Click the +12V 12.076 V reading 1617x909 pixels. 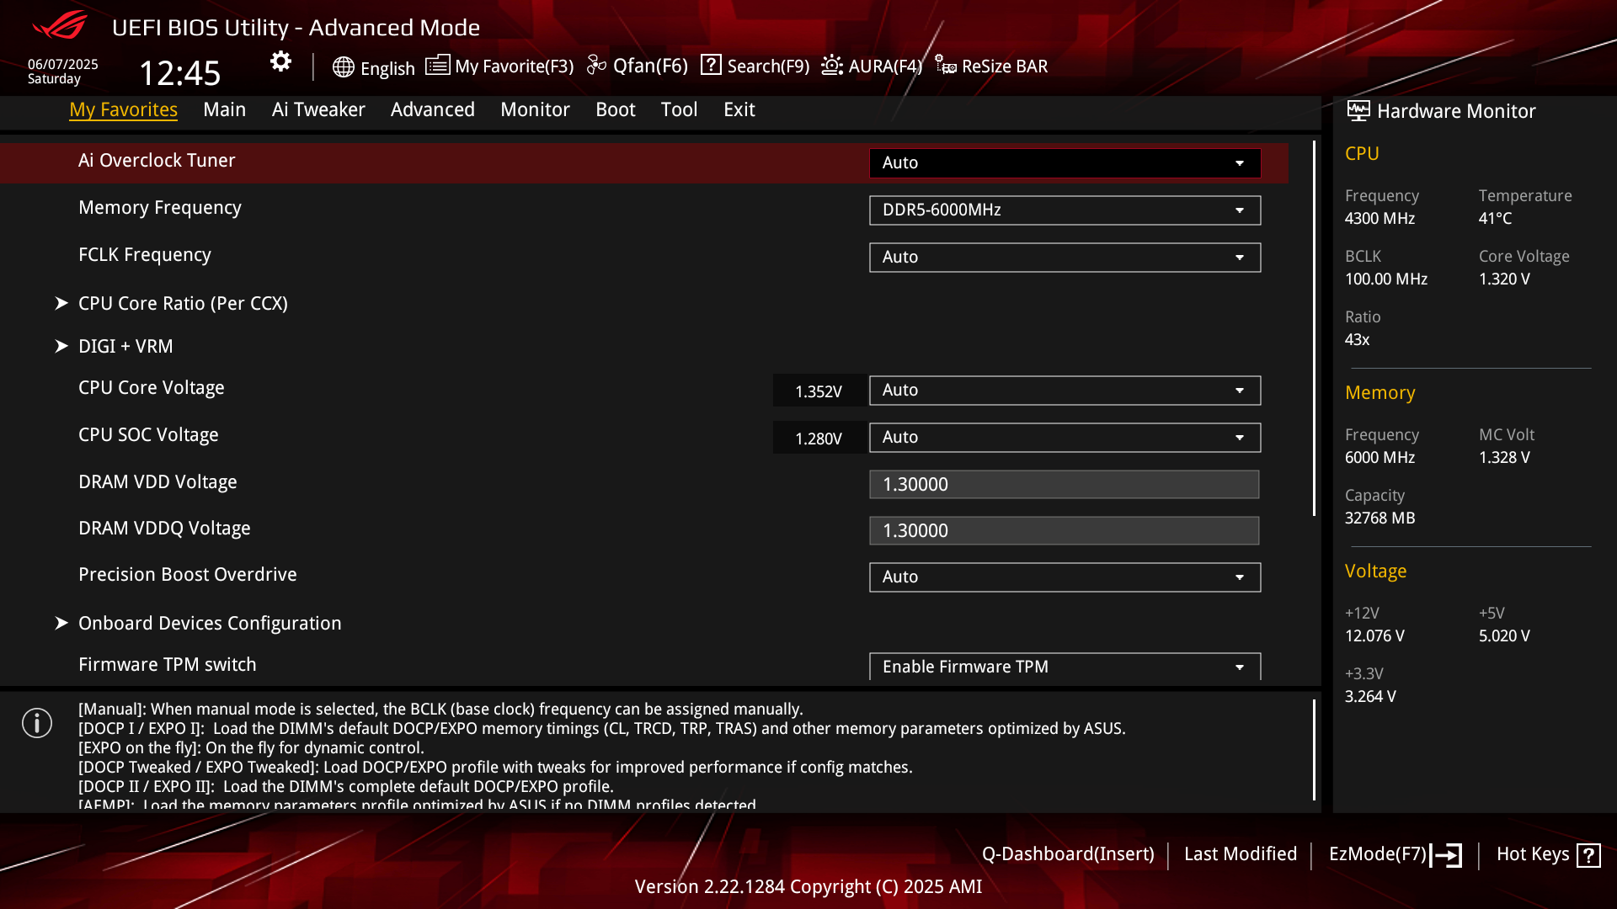(1374, 635)
